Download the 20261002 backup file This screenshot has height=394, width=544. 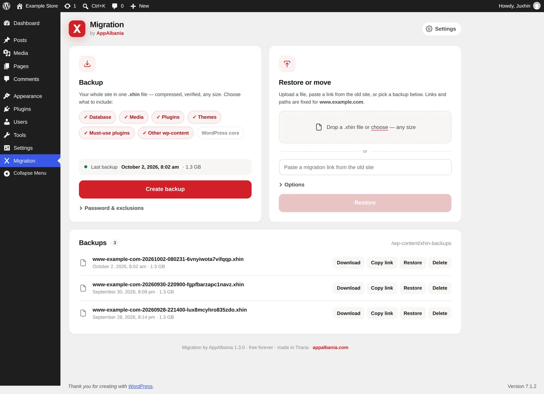pos(348,263)
